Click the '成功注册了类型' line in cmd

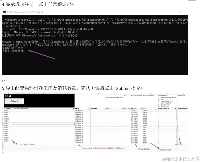(x=13, y=48)
